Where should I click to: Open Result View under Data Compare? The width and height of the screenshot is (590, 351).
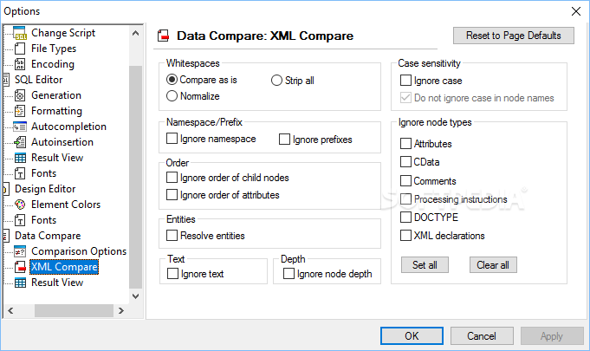[57, 283]
